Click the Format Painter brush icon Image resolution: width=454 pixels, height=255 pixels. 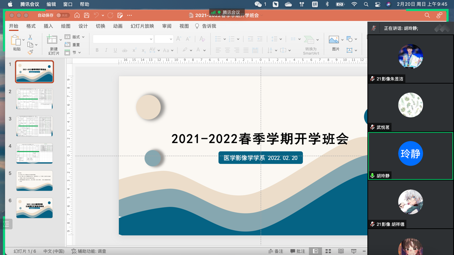click(30, 52)
